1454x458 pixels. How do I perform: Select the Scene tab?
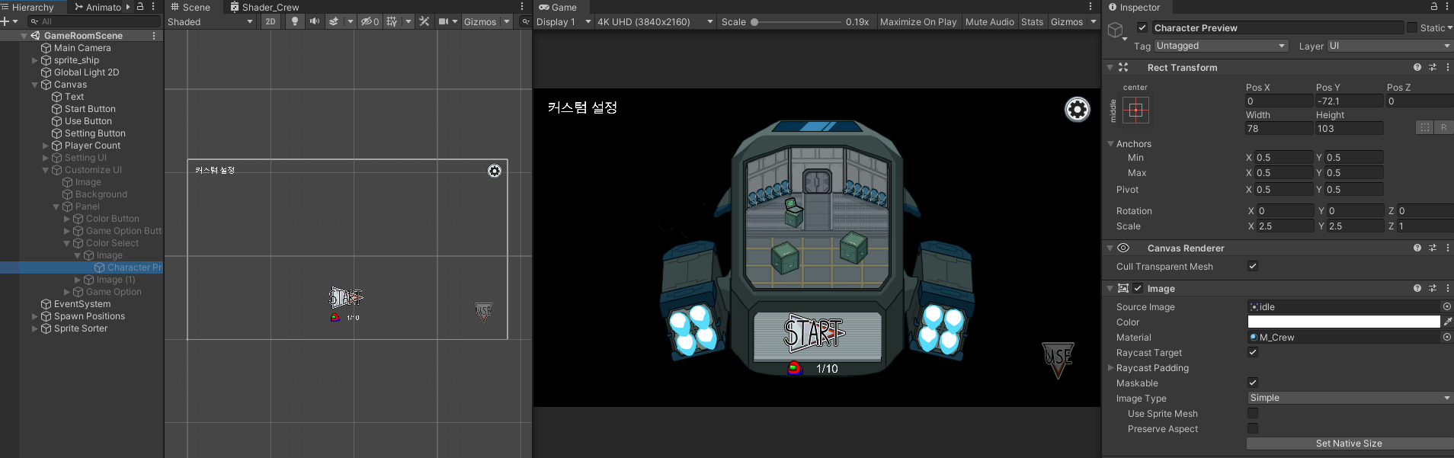[x=191, y=7]
